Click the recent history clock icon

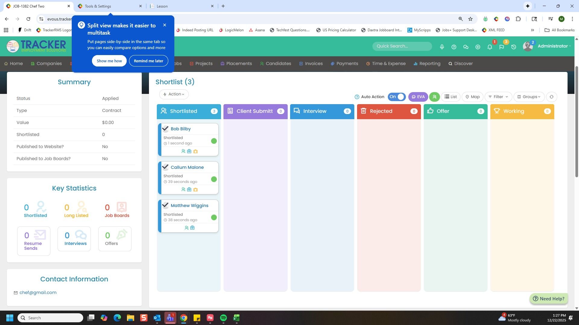coord(514,47)
